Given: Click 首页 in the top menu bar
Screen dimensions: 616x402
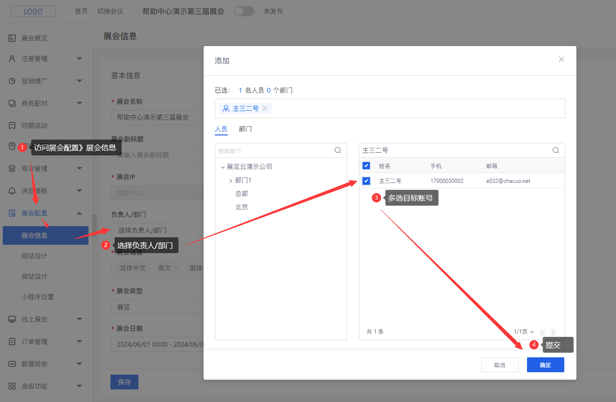Looking at the screenshot, I should tap(81, 11).
